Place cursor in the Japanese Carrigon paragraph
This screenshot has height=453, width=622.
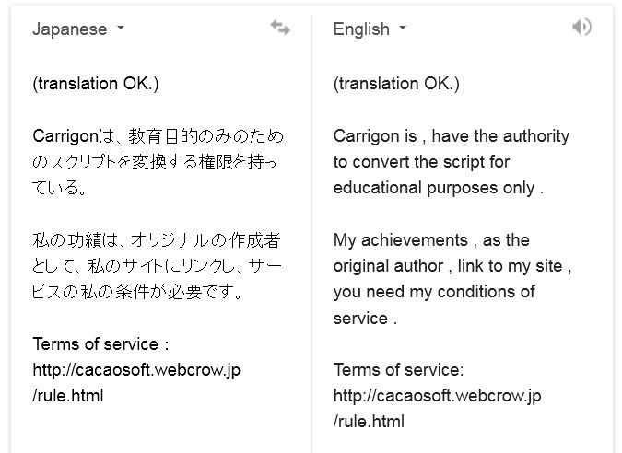point(157,162)
